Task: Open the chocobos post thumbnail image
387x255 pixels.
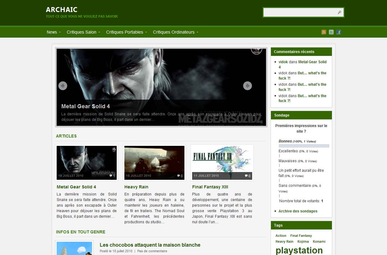Action: (74, 248)
